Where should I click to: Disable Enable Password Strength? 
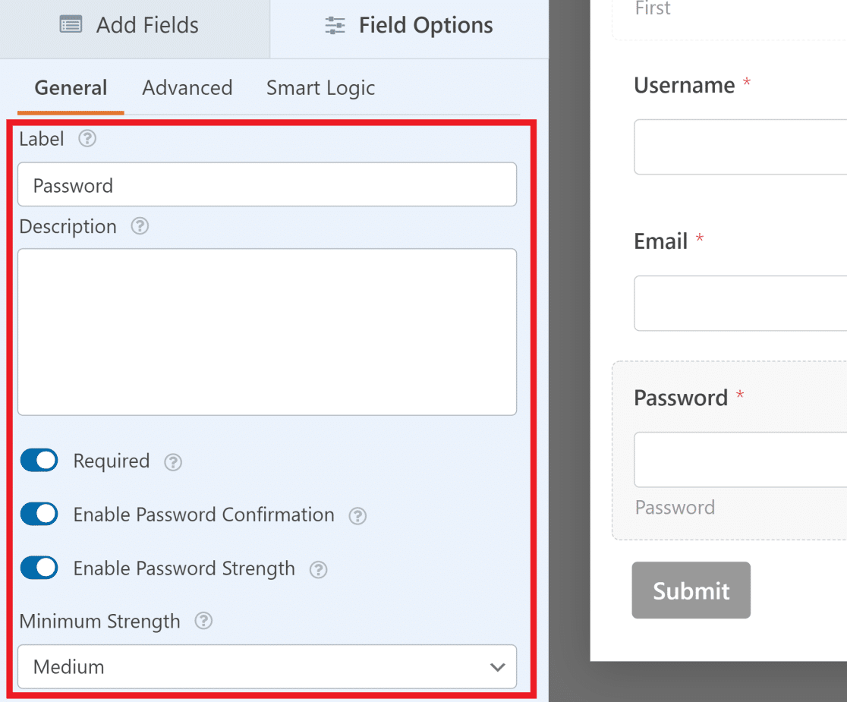tap(39, 568)
